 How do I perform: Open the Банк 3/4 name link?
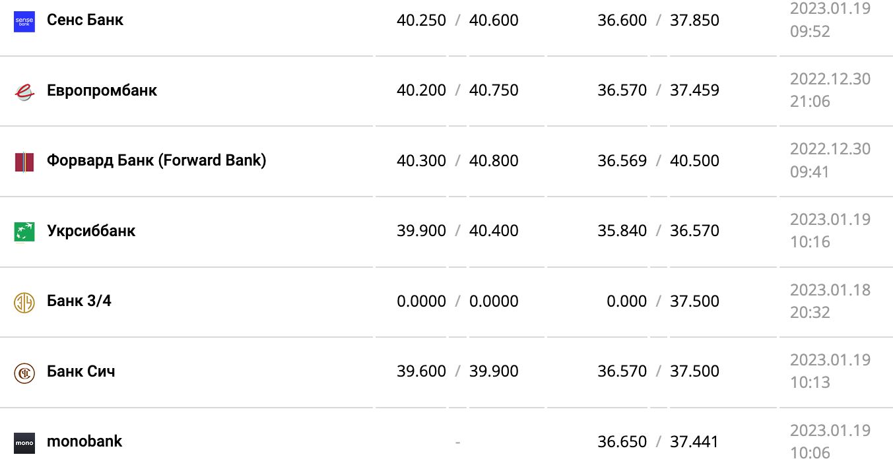point(79,301)
